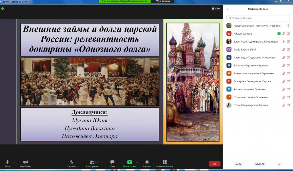
Task: Click the Participants (11) panel title
Action: click(258, 9)
